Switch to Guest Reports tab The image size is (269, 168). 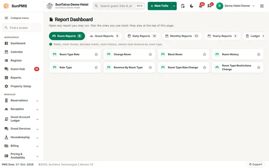point(105,36)
